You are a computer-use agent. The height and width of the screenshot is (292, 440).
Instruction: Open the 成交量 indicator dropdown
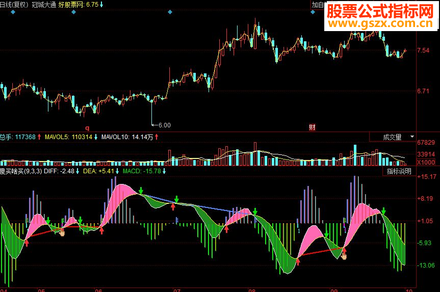[x=393, y=137]
